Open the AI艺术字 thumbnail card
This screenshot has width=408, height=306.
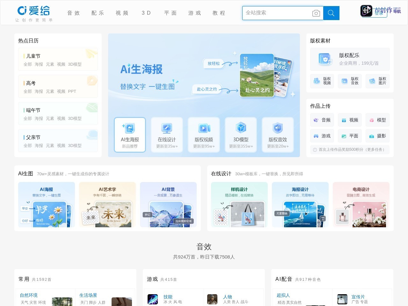click(107, 205)
